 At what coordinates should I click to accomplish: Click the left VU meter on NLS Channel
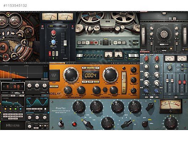(49, 16)
